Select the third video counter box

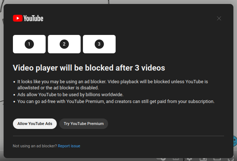tap(99, 44)
